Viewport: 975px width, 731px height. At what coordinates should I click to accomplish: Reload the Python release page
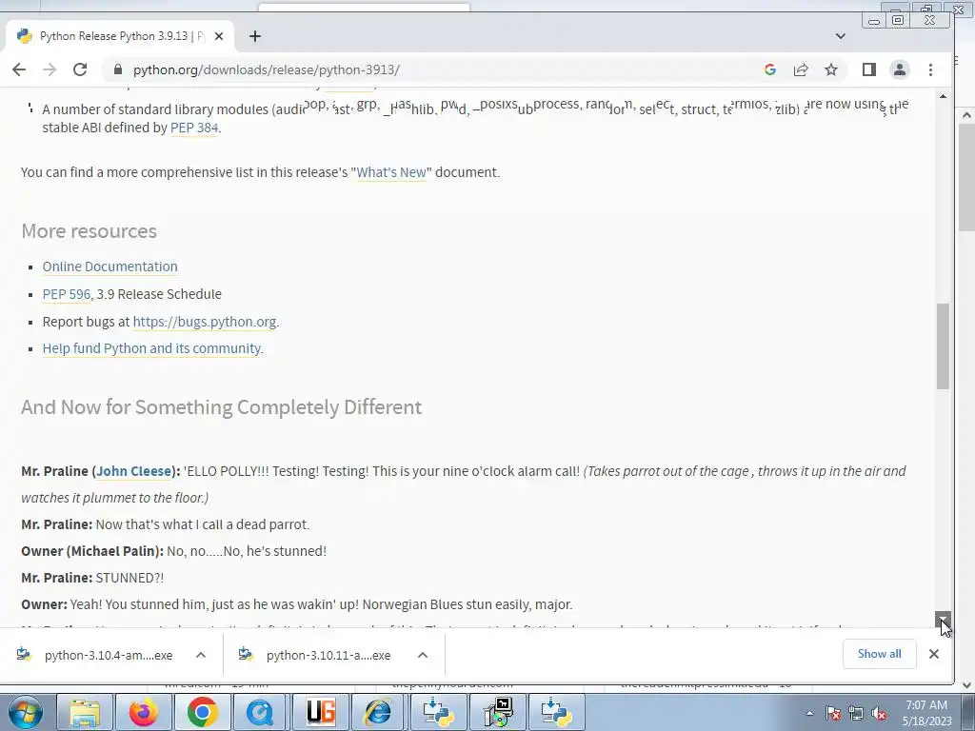[80, 69]
